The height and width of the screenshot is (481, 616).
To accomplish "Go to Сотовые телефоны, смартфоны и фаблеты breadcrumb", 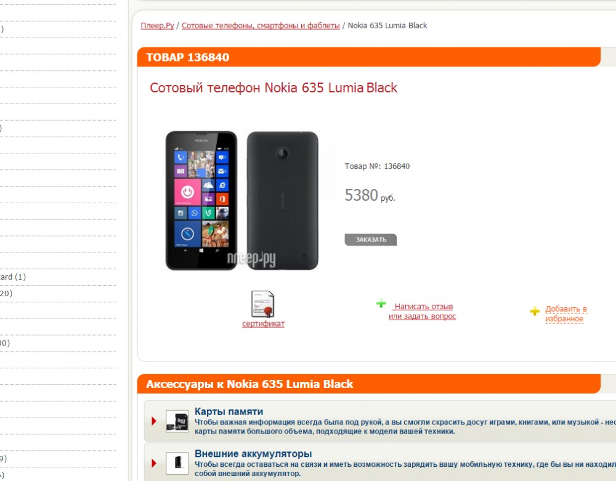I will (261, 25).
